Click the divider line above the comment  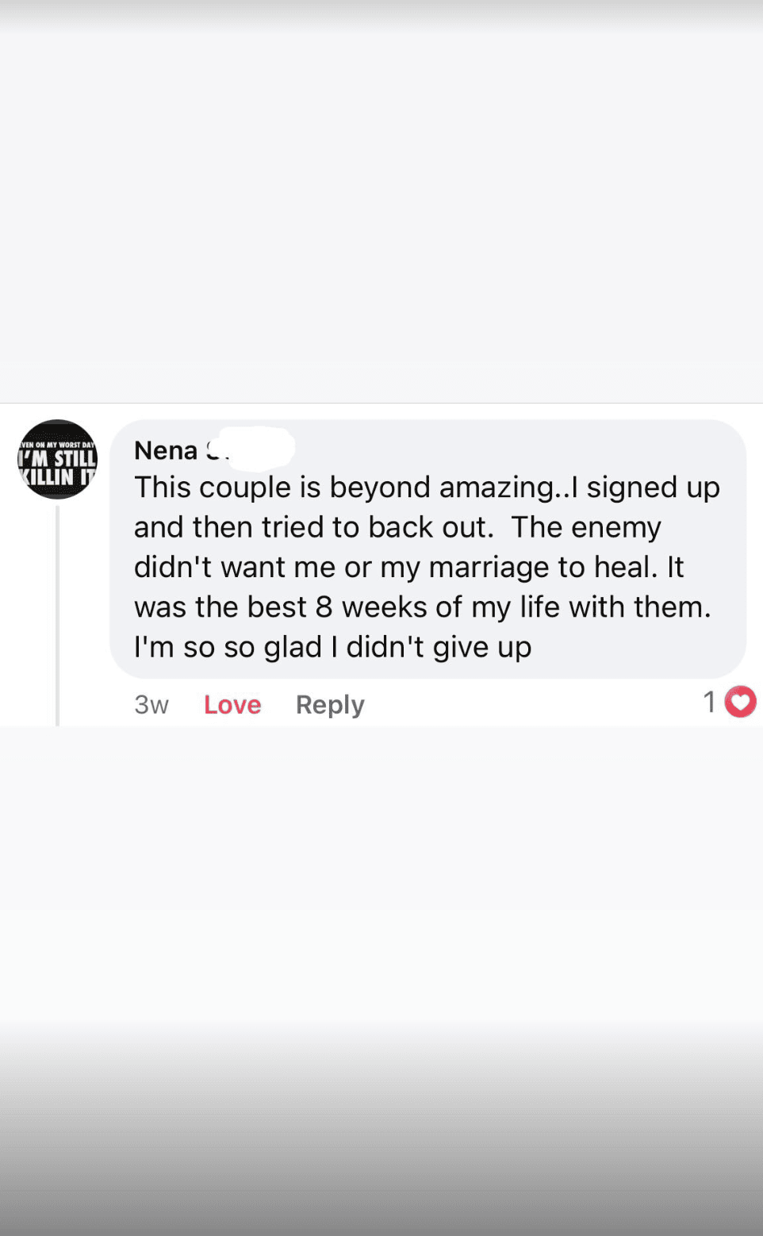[x=381, y=403]
